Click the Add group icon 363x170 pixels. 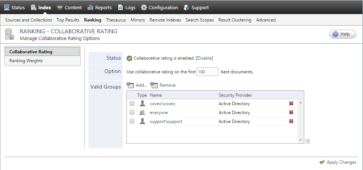(x=130, y=85)
